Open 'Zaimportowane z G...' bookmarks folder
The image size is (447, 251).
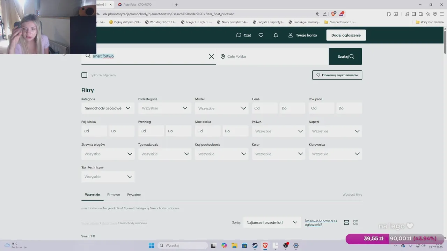[340, 22]
